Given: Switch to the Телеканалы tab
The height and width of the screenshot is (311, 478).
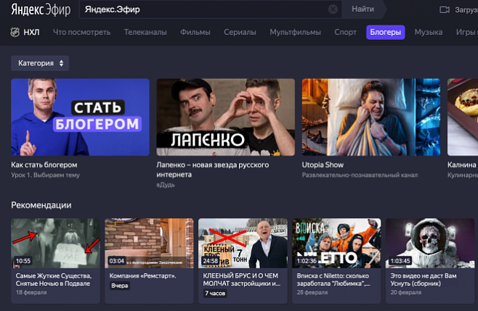Looking at the screenshot, I should [145, 33].
